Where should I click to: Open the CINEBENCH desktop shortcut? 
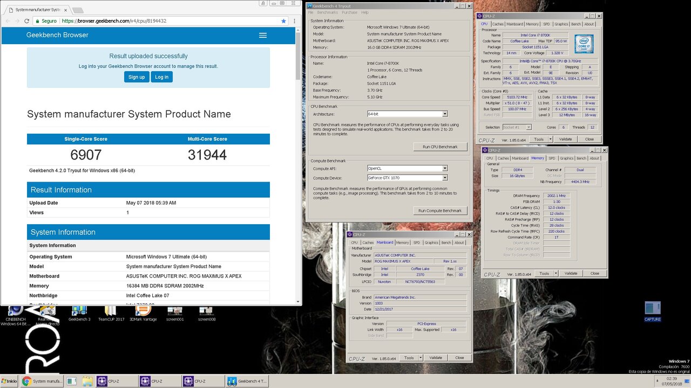click(x=15, y=316)
